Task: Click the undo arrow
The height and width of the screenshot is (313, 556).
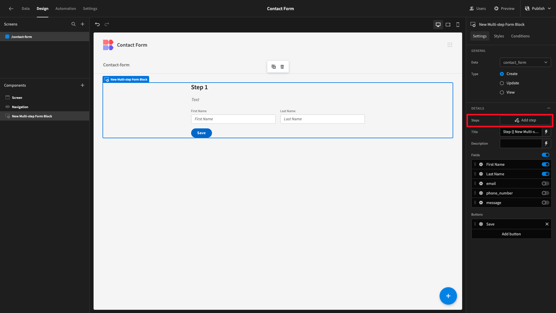Action: pos(97,24)
